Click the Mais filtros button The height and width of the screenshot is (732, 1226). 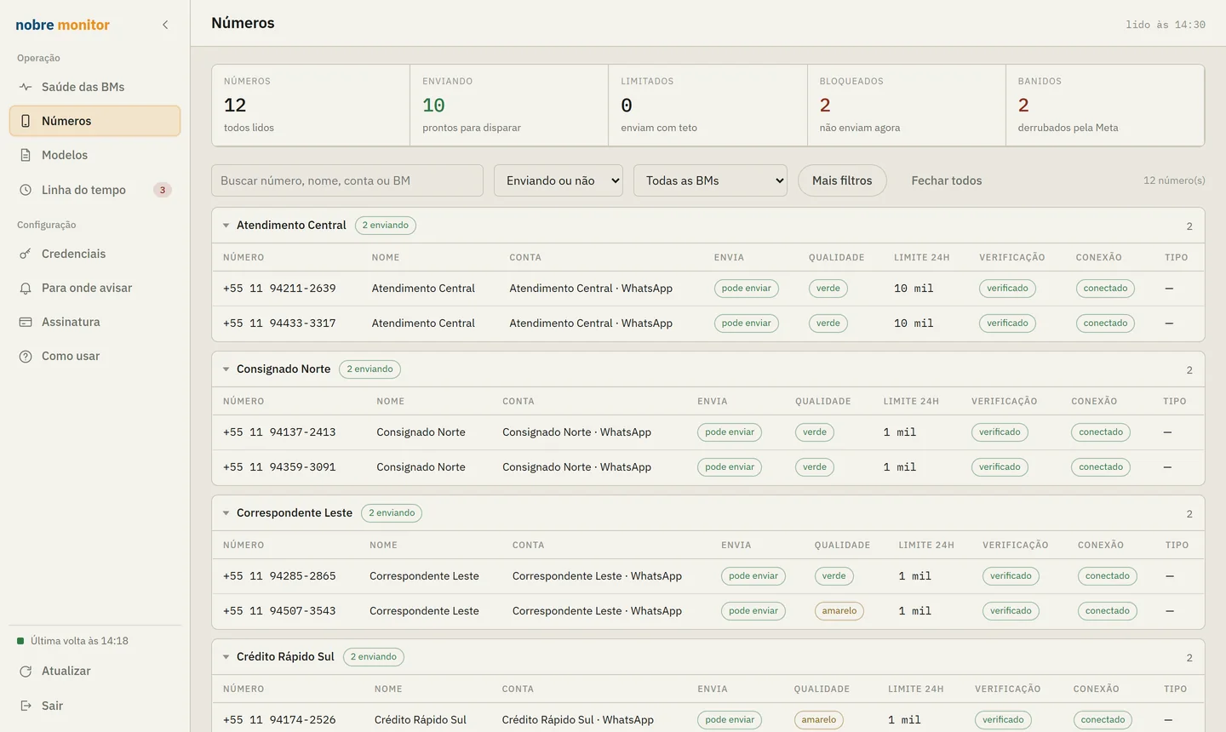pos(842,180)
